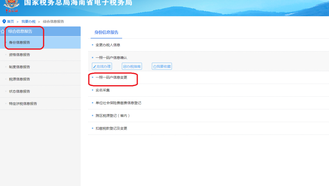Click the 我要收藏 button

pyautogui.click(x=162, y=66)
